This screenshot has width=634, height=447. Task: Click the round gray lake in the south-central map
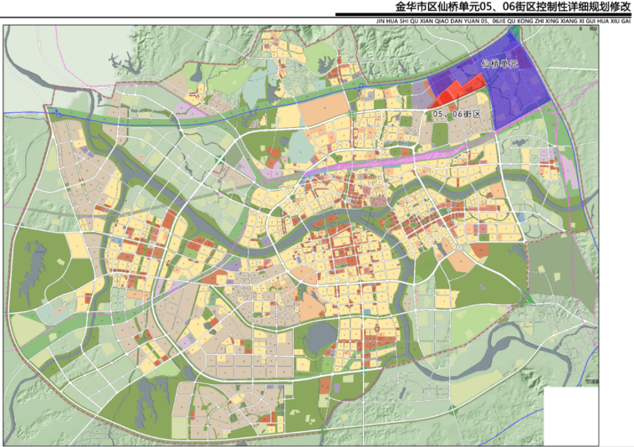point(322,338)
